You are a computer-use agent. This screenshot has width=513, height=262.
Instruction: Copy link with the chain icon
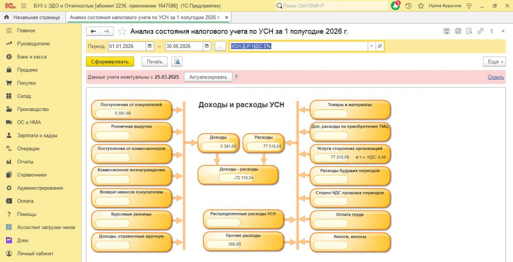click(x=480, y=31)
